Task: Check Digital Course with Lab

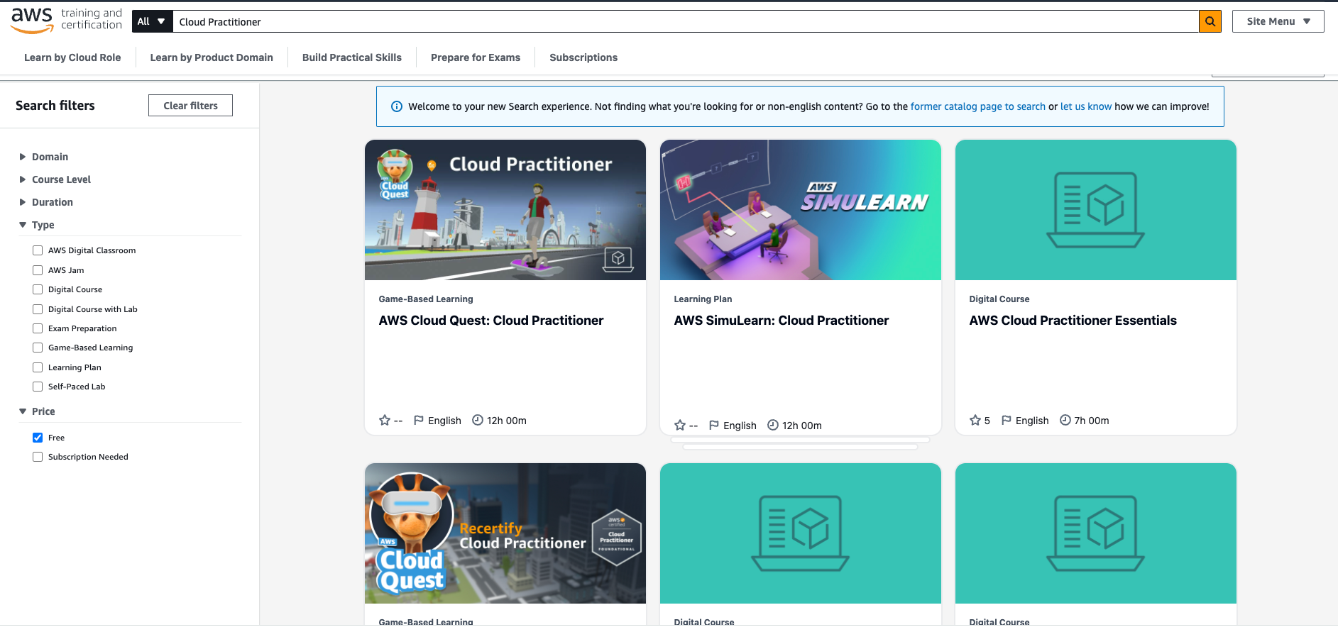Action: click(x=38, y=309)
